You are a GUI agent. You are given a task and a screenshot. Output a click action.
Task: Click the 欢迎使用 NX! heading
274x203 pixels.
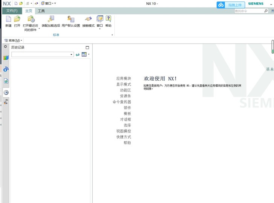(160, 78)
